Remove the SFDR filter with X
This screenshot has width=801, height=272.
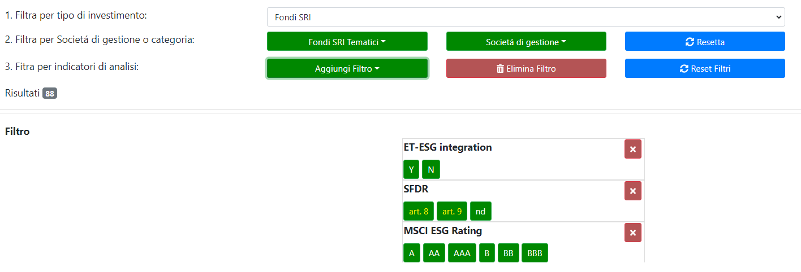click(633, 191)
